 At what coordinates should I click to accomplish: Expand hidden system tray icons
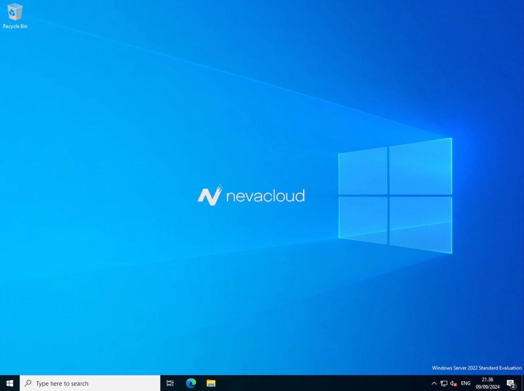(434, 383)
